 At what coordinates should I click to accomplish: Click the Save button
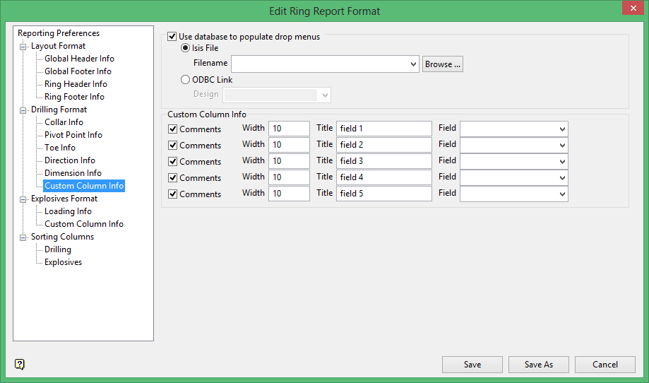point(472,365)
